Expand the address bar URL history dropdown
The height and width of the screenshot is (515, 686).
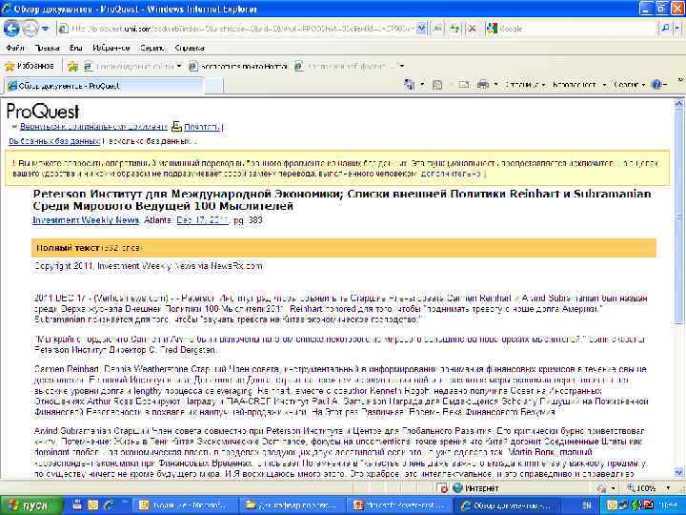421,29
